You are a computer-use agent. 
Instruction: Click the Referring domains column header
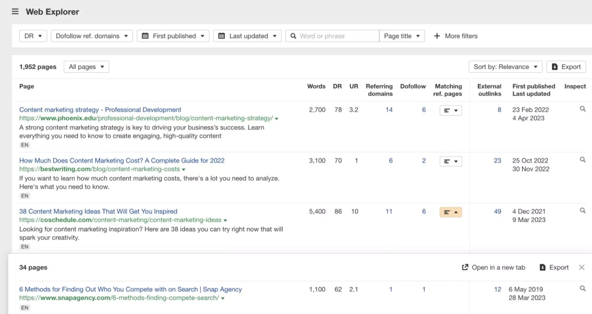tap(379, 90)
